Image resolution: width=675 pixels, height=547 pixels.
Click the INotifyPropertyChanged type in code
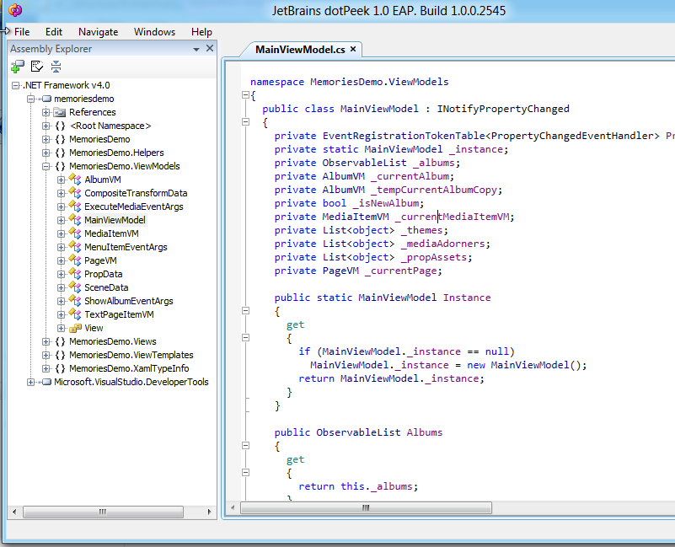(503, 109)
